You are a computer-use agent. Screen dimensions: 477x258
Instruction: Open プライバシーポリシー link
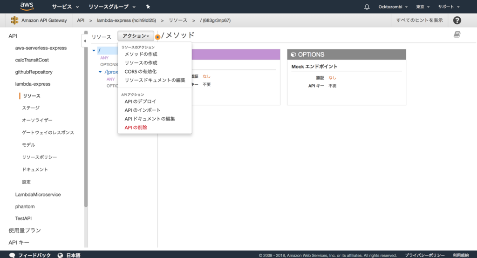point(425,255)
